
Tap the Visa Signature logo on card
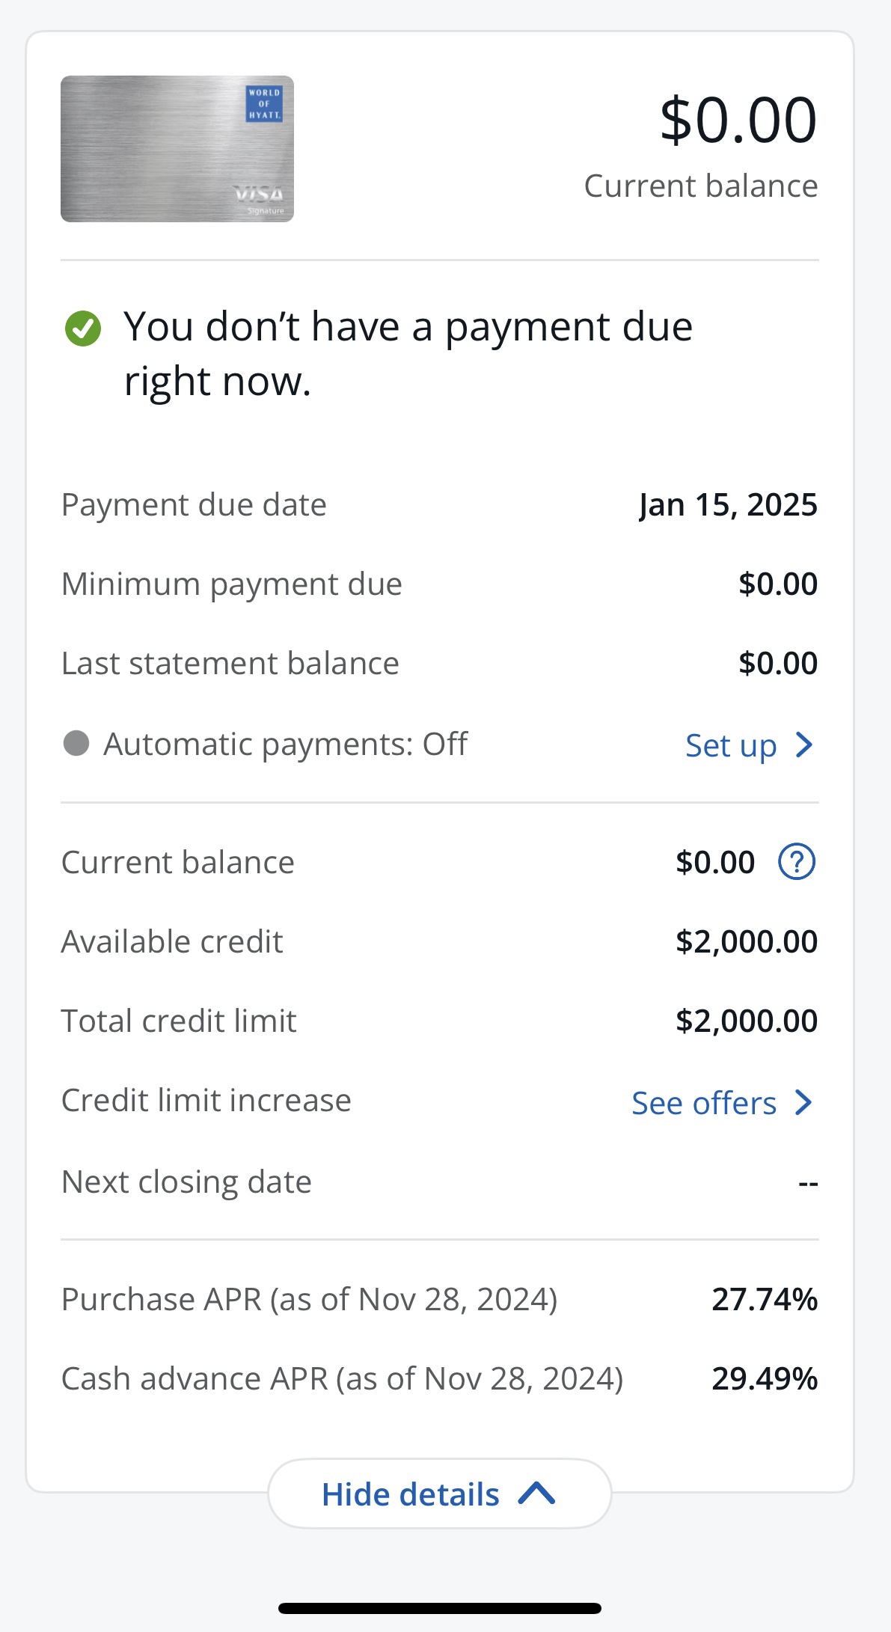(259, 200)
